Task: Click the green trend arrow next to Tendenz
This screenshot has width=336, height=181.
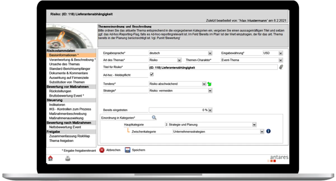Action: click(x=209, y=83)
